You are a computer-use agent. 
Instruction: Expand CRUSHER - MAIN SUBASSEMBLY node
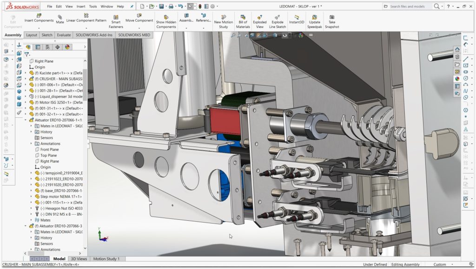[x=26, y=79]
